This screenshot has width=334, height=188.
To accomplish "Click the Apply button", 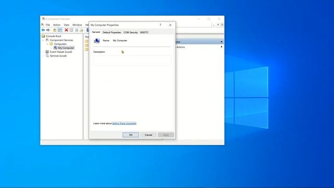I will click(166, 135).
